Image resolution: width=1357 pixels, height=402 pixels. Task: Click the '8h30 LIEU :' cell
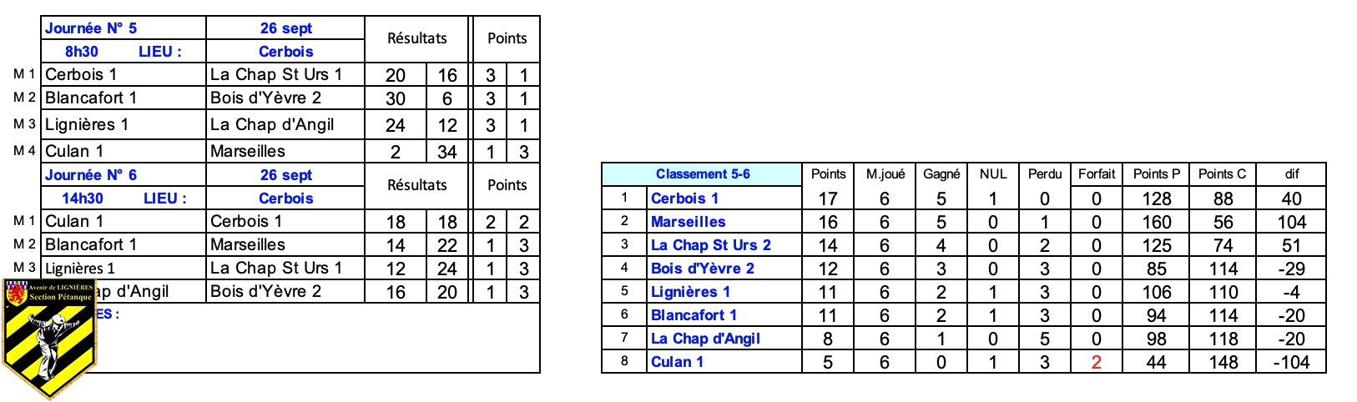[x=123, y=52]
